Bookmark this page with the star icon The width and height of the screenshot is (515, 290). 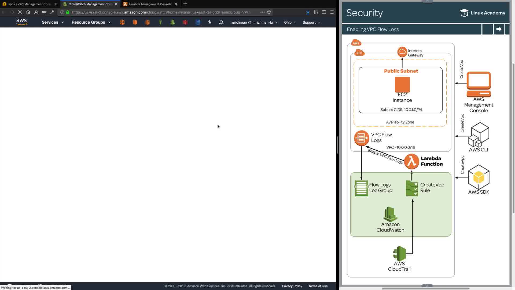point(269,12)
